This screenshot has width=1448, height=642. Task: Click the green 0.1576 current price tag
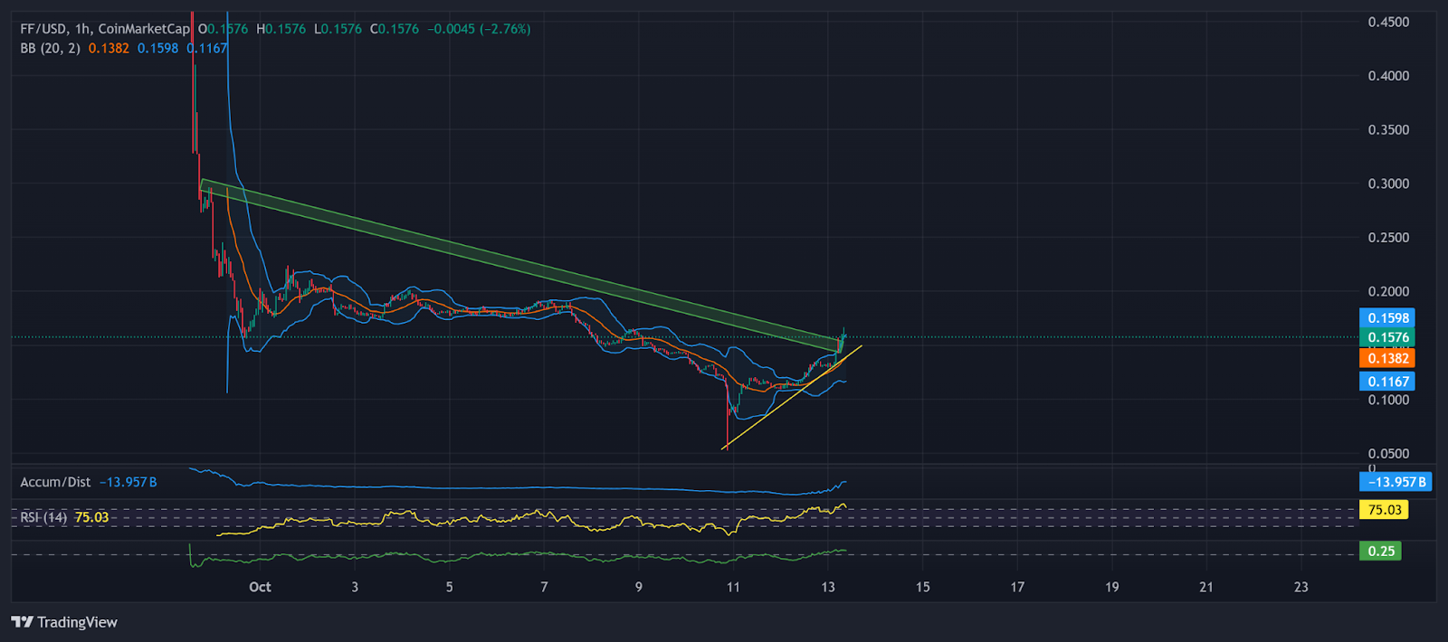coord(1386,337)
